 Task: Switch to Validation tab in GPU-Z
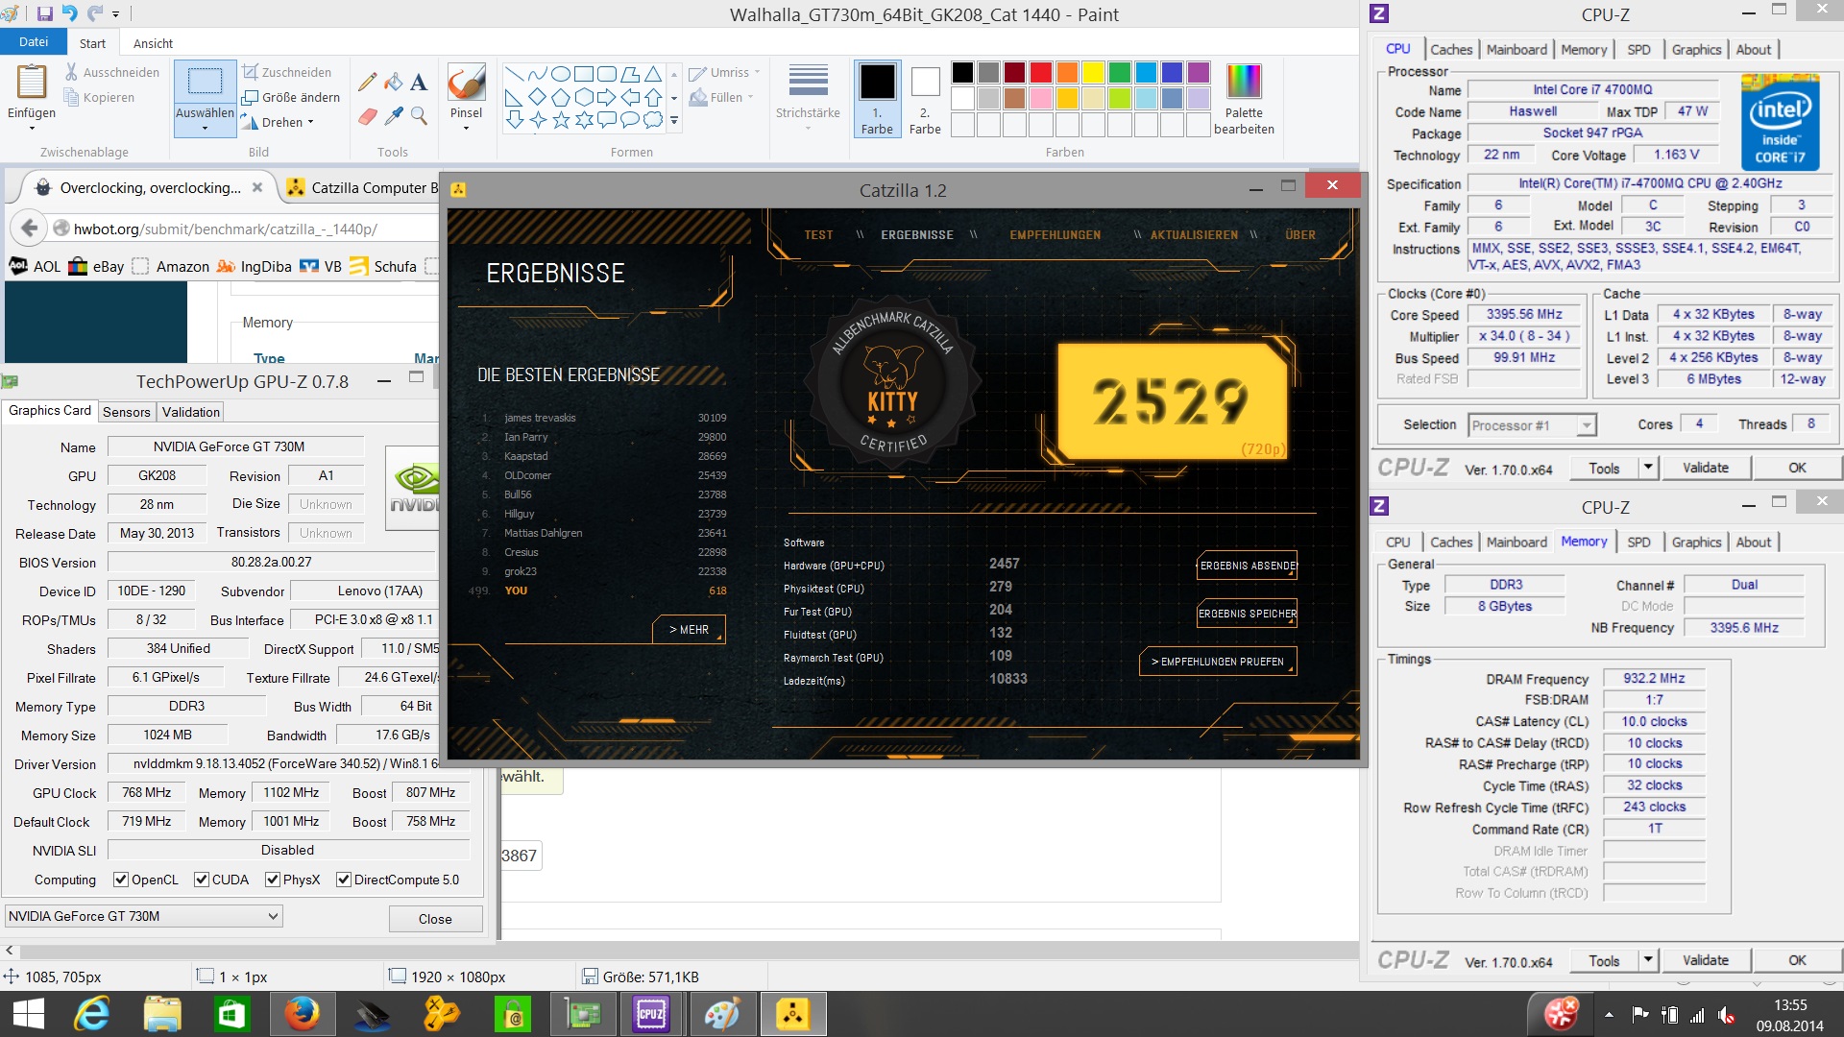(190, 412)
